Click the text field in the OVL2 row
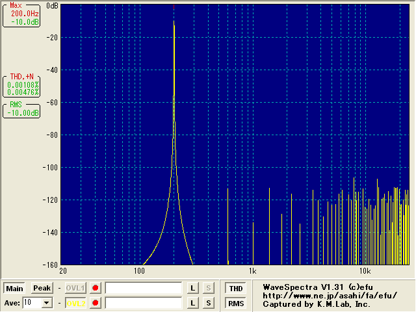416x312 pixels. 144,303
